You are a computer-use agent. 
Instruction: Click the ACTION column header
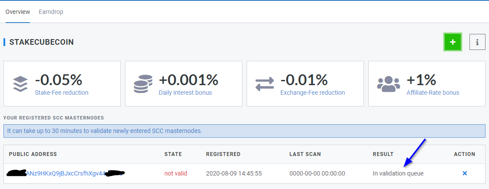coord(464,154)
